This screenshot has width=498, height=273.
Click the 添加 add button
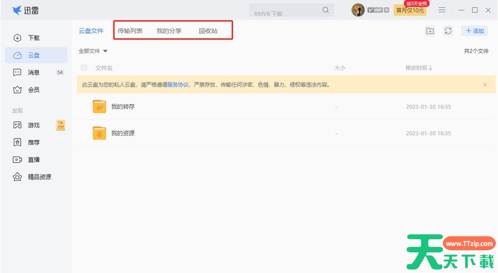tap(474, 31)
